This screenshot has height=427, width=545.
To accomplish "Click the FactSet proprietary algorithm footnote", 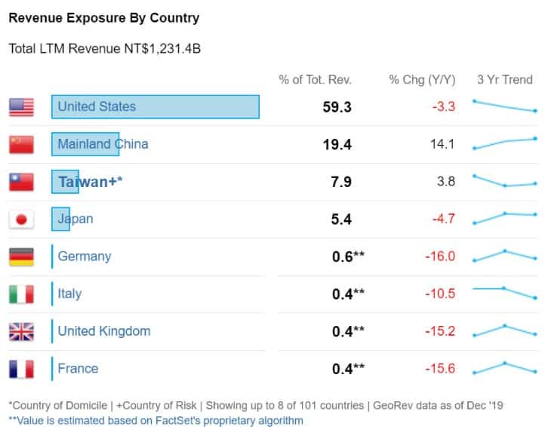I will point(155,420).
